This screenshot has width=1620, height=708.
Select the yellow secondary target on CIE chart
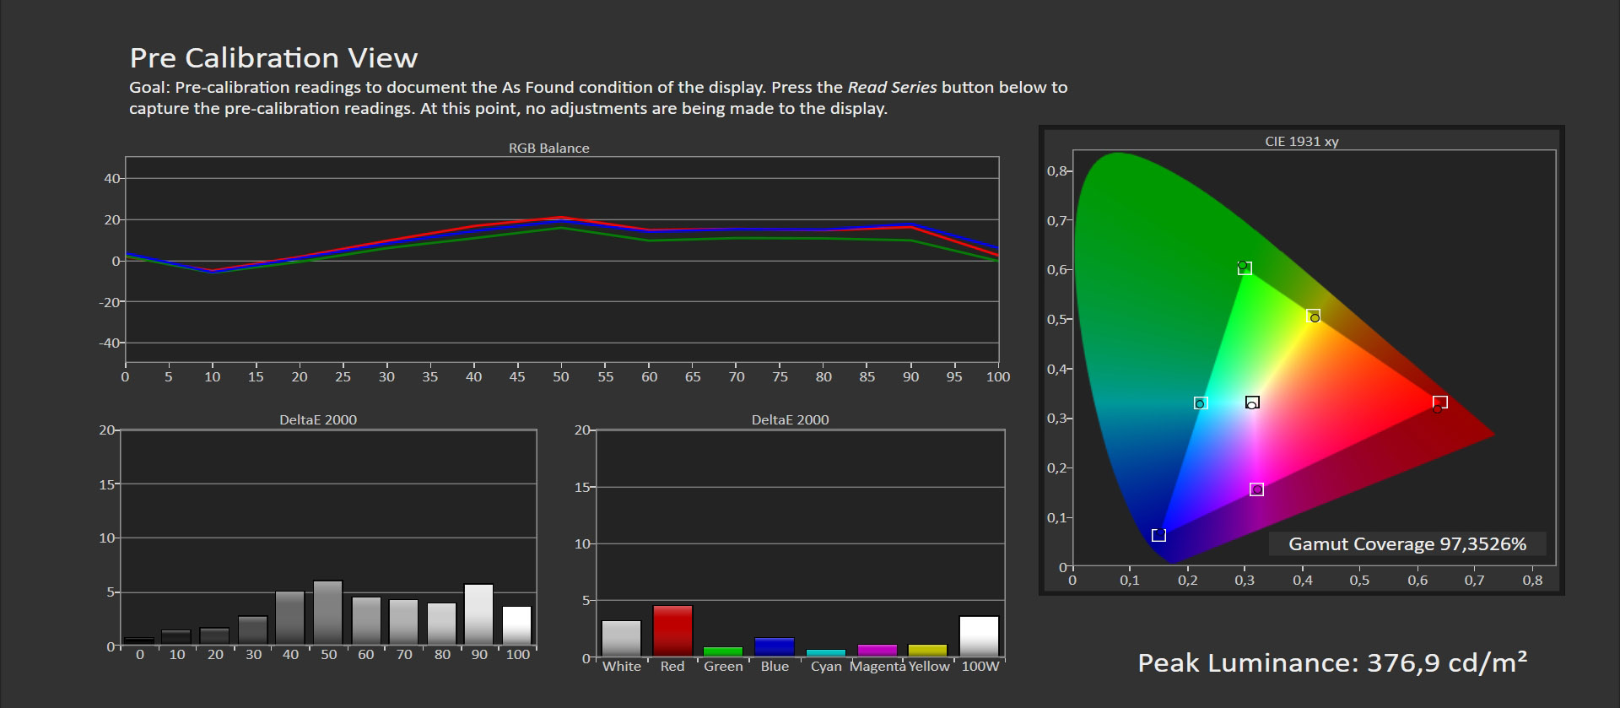click(x=1313, y=316)
